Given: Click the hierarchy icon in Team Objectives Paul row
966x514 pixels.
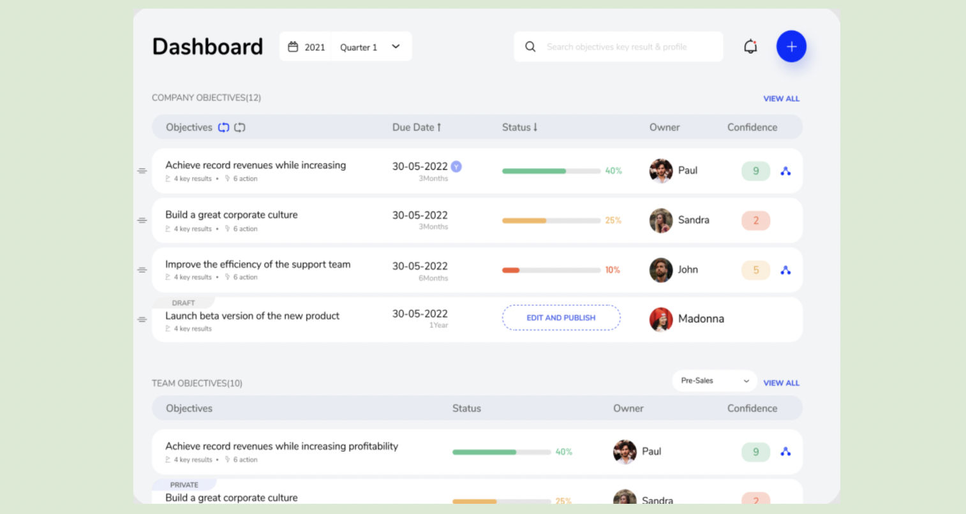Looking at the screenshot, I should pos(785,452).
